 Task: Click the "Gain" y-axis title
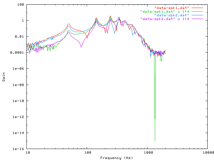click(4, 77)
